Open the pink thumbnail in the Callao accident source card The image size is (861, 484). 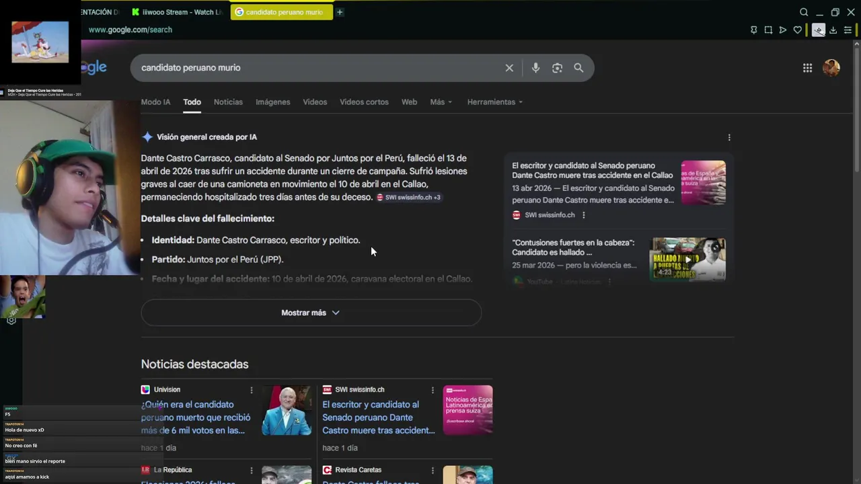[704, 183]
